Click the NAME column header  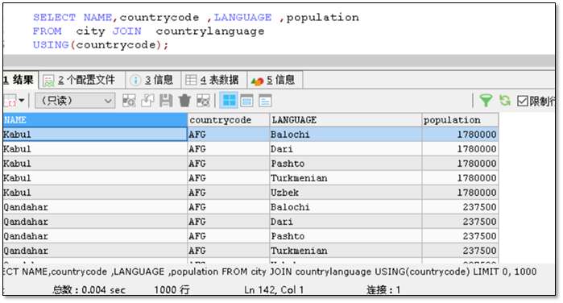pyautogui.click(x=95, y=120)
